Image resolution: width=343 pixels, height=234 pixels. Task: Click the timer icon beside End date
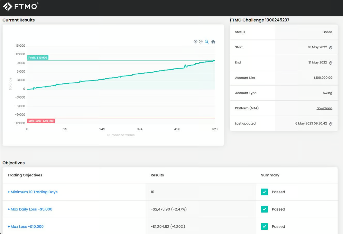(331, 63)
